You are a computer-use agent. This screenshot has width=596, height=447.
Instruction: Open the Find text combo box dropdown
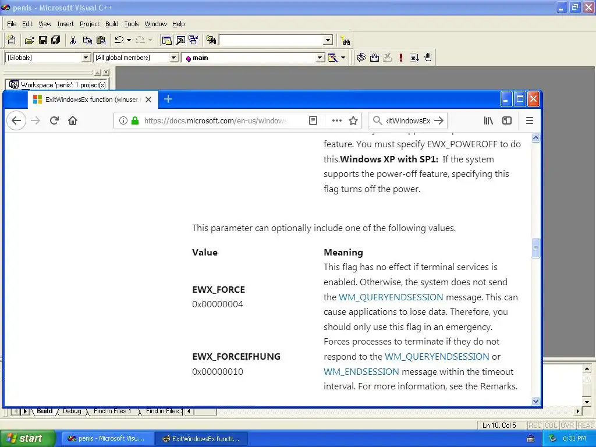[328, 40]
